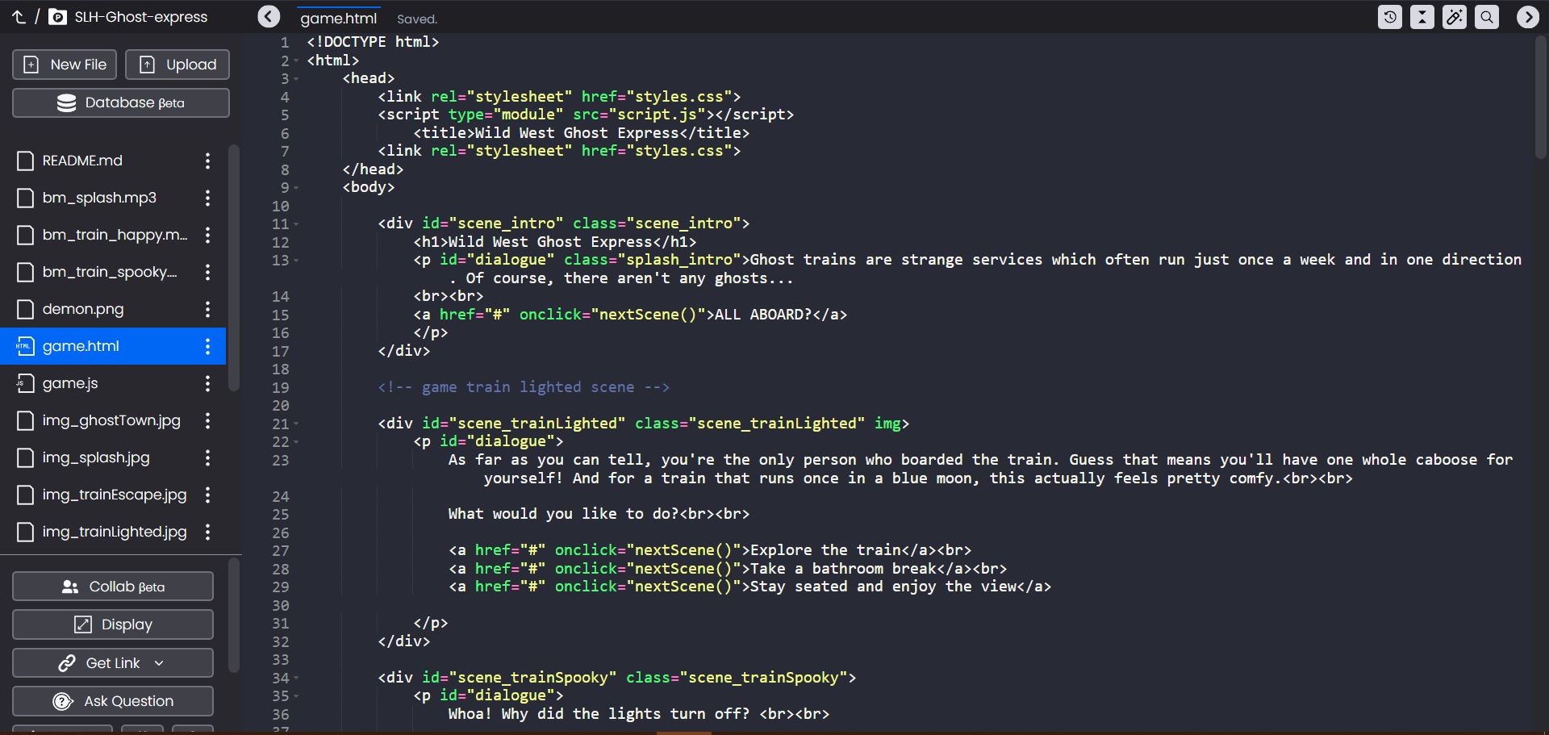Open the search magnifier in the editor toolbar

(1487, 17)
